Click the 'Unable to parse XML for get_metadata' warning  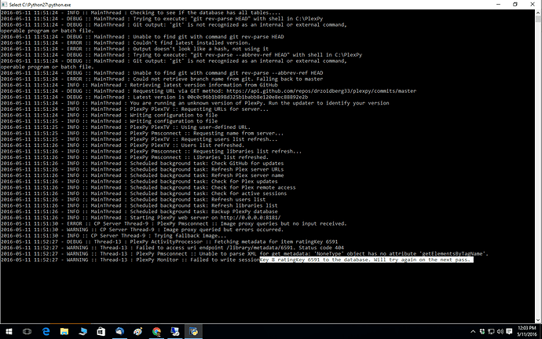coord(244,254)
